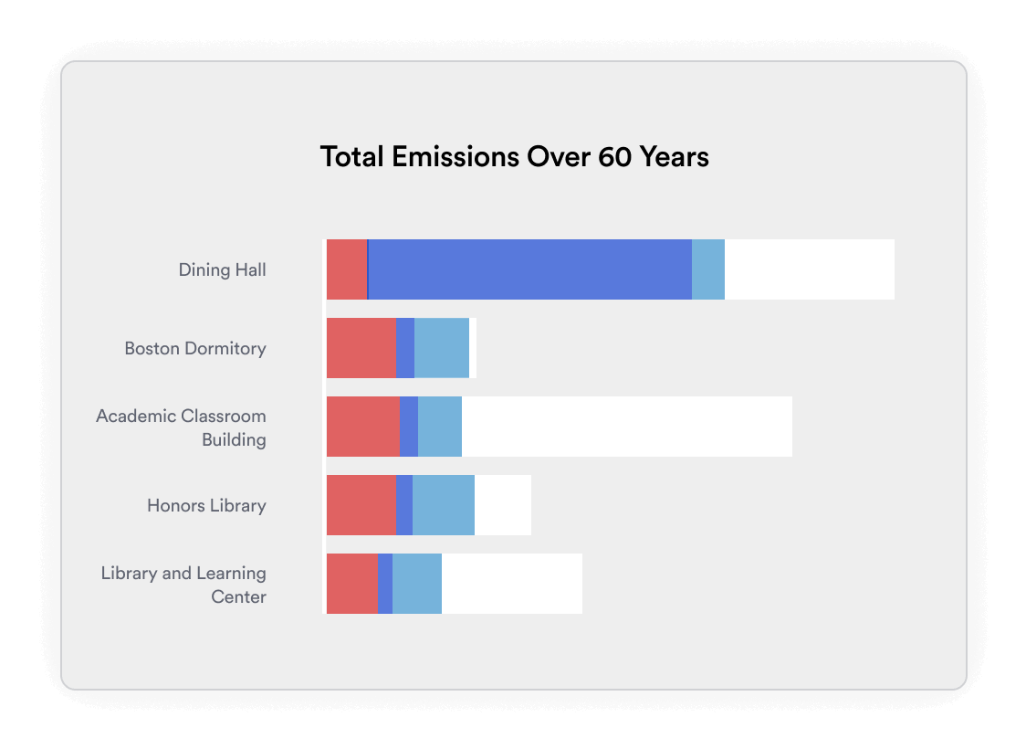This screenshot has height=749, width=1026.
Task: Click the white Honors Library segment
Action: click(503, 505)
